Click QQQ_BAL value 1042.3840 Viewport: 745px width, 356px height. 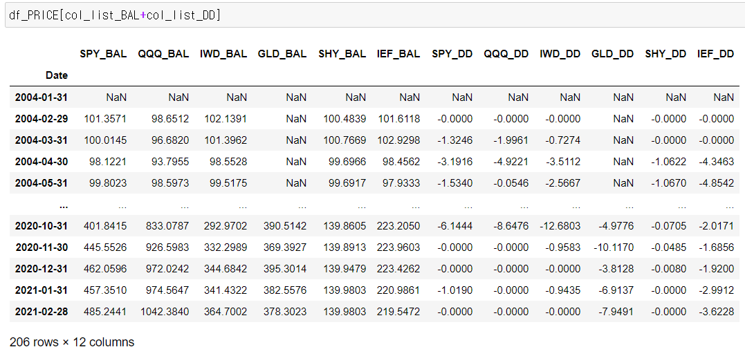point(165,312)
